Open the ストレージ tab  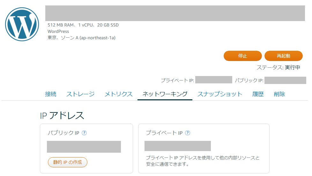coord(80,94)
